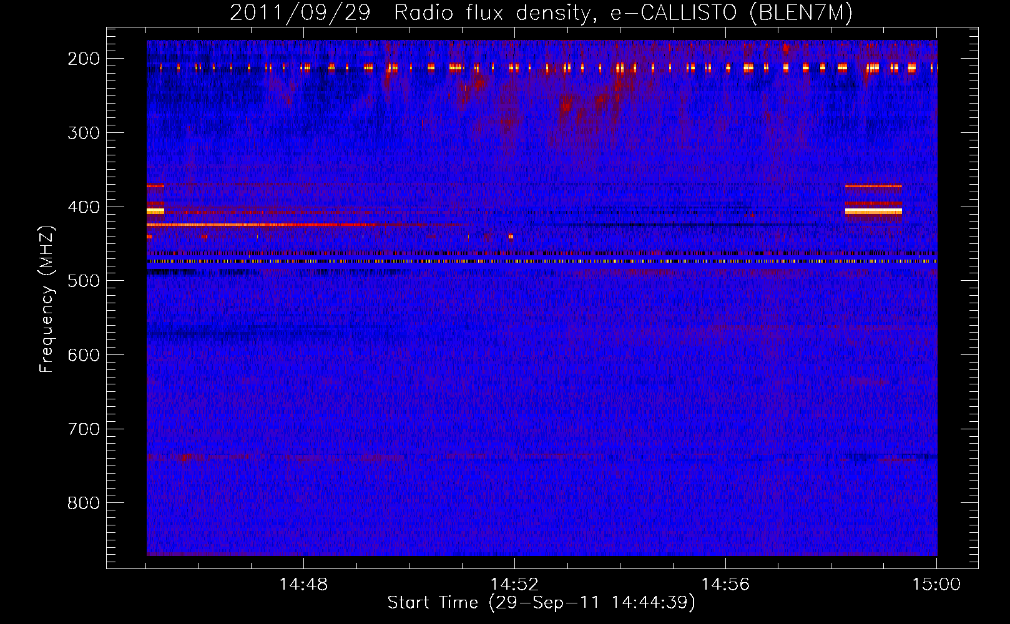The width and height of the screenshot is (1010, 624).
Task: Click the '500' frequency tick label
Action: [x=84, y=281]
